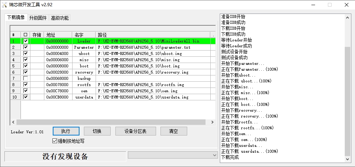355x167 pixels.
Task: Click the 切换 button
Action: coord(97,131)
